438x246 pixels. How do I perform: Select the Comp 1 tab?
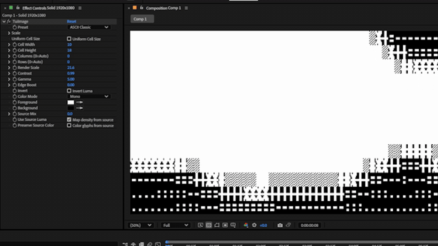(x=142, y=19)
